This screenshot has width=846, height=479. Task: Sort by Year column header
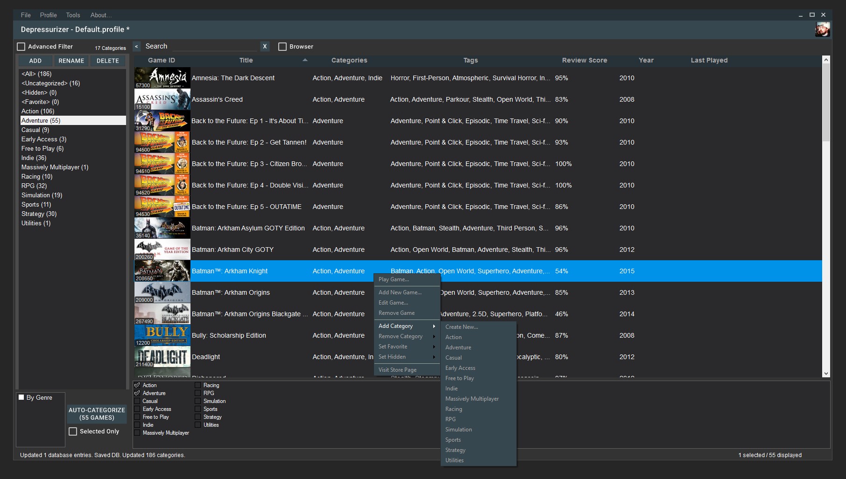pyautogui.click(x=646, y=60)
